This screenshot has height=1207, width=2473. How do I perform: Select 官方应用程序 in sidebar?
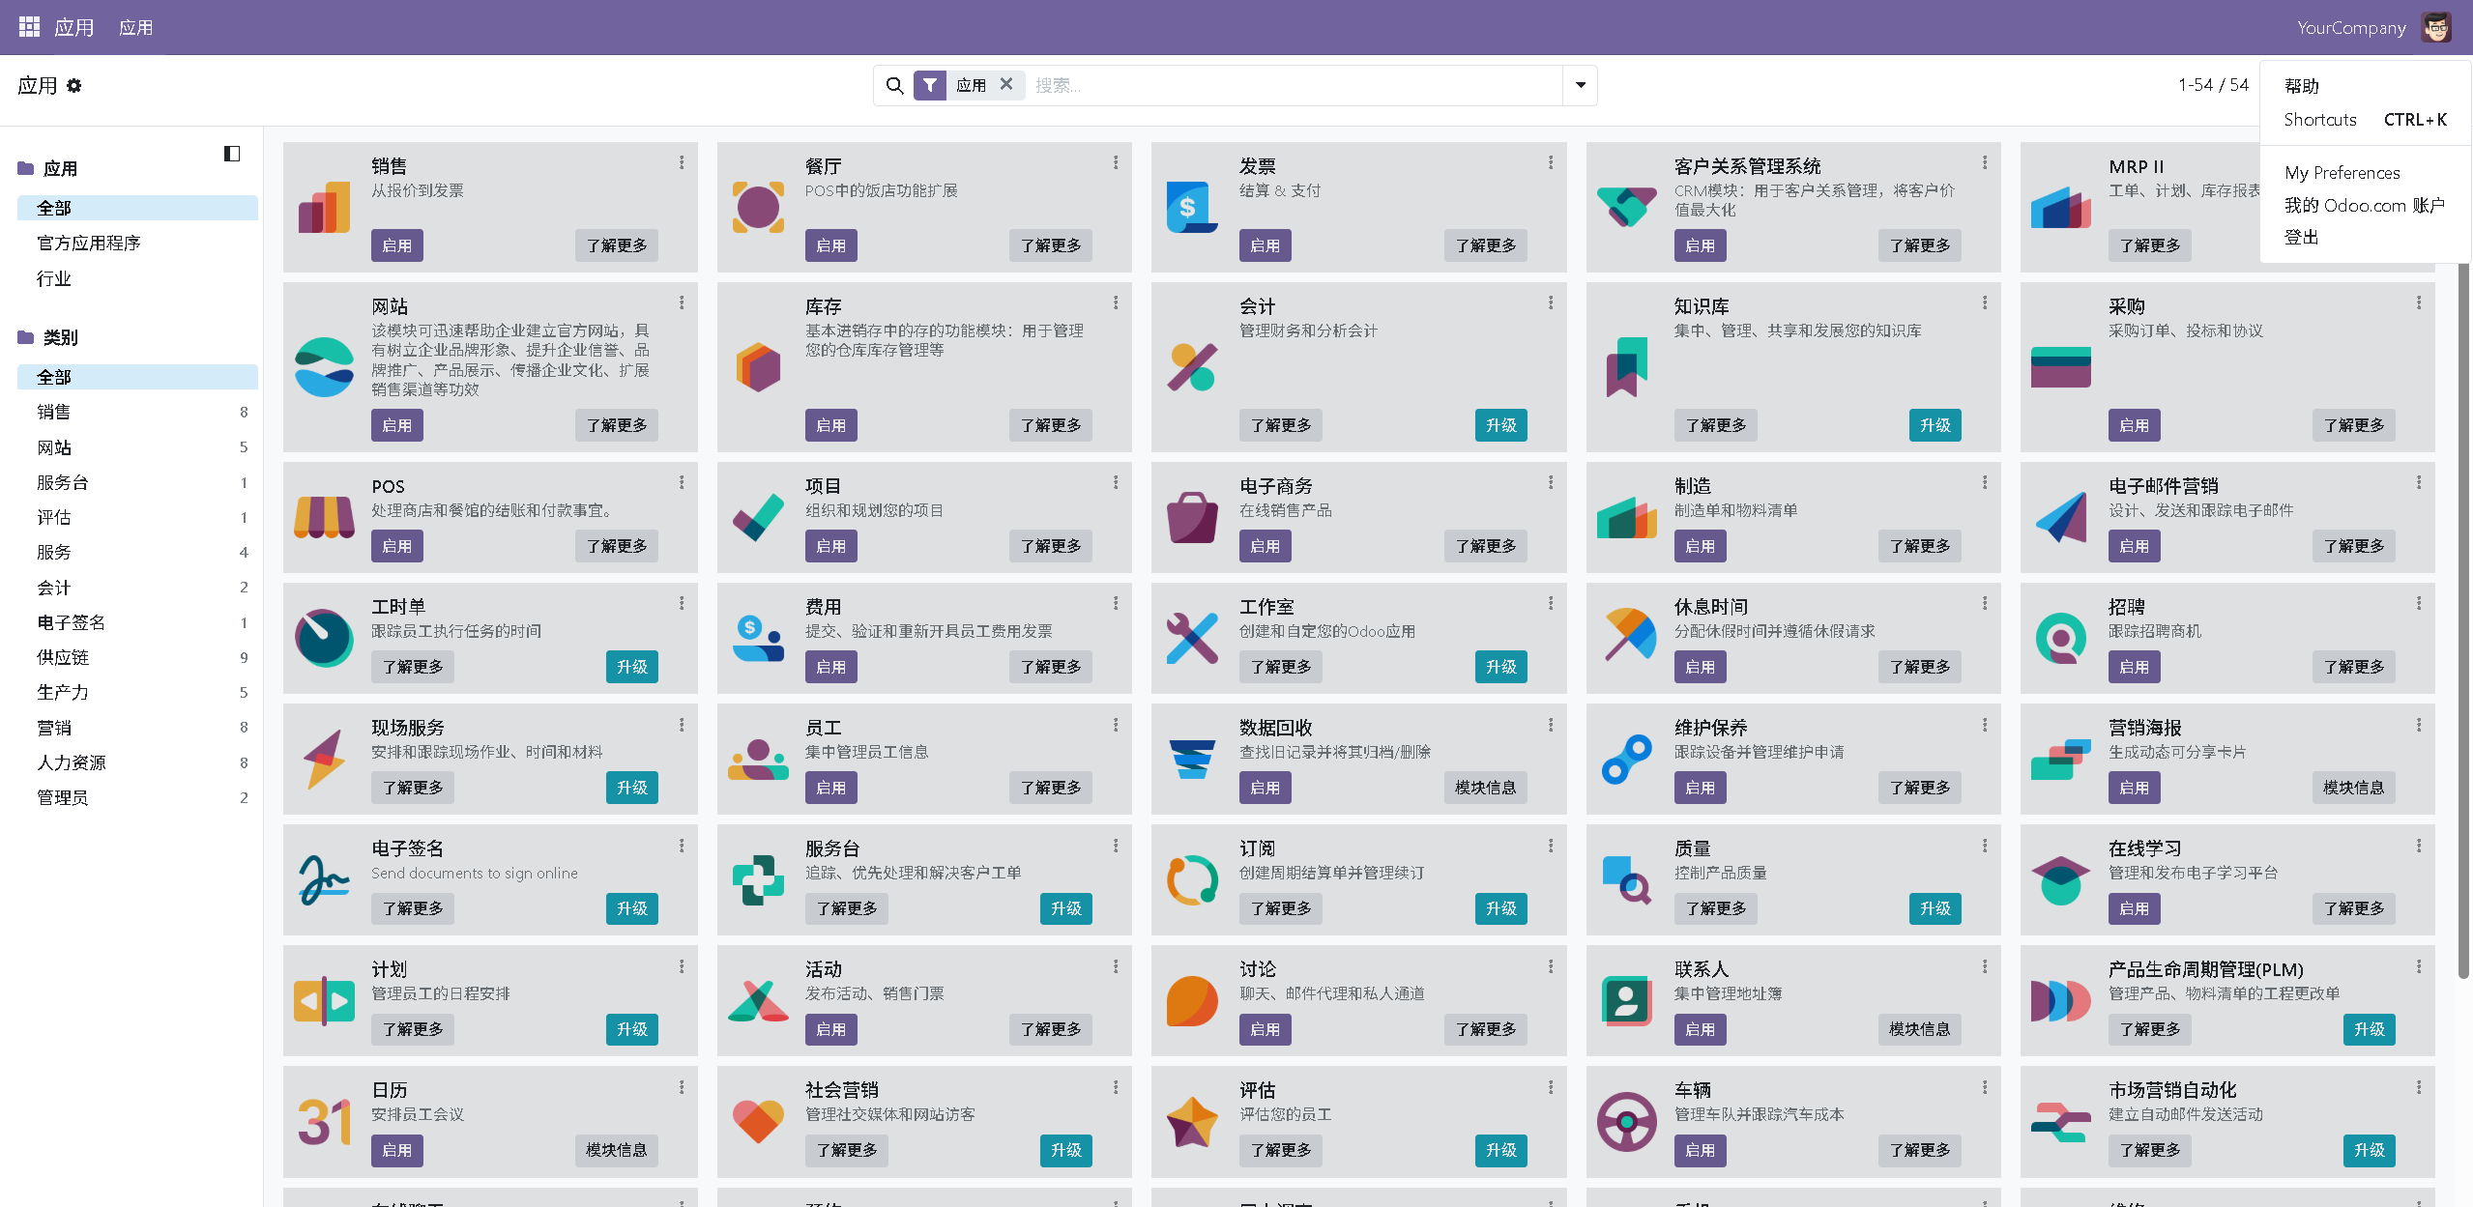(x=89, y=244)
